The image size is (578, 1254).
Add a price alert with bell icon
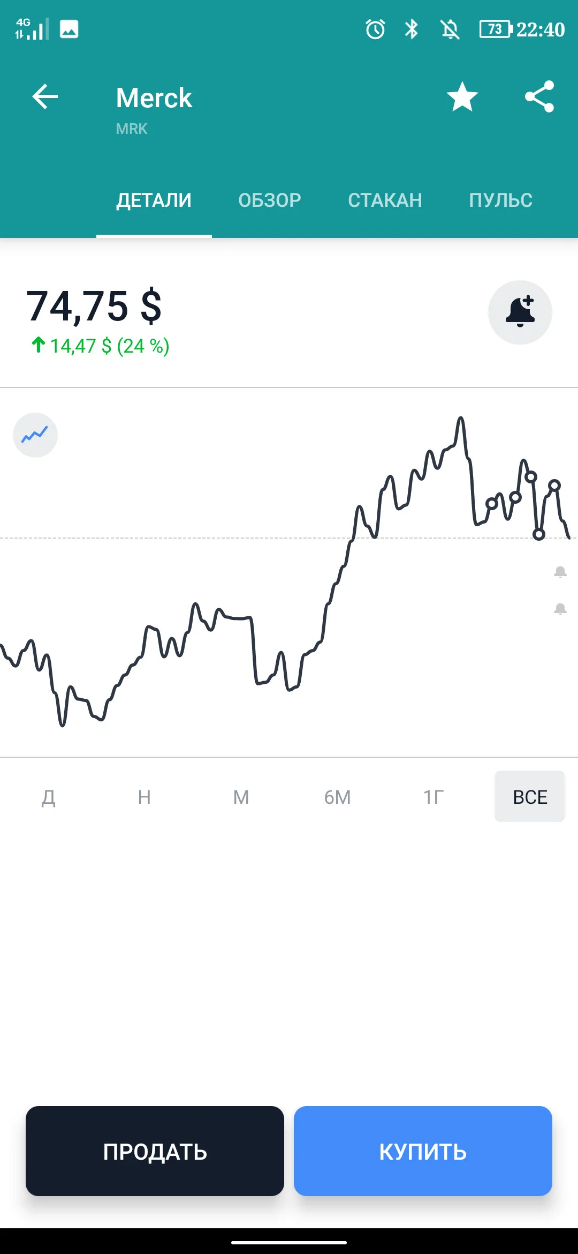point(520,312)
